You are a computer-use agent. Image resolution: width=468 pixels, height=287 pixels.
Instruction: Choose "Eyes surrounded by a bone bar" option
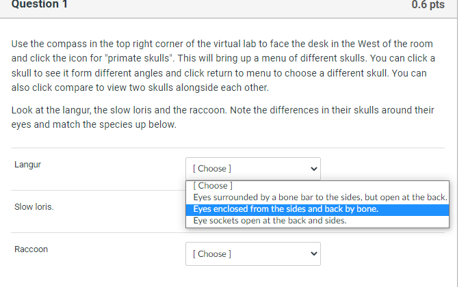[x=320, y=197]
